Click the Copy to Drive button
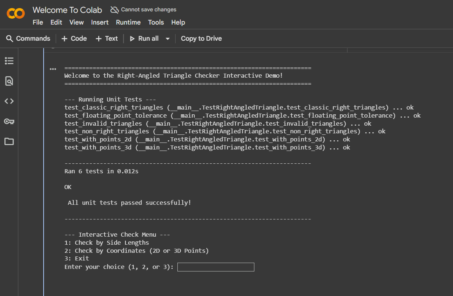Image resolution: width=453 pixels, height=296 pixels. coord(201,38)
